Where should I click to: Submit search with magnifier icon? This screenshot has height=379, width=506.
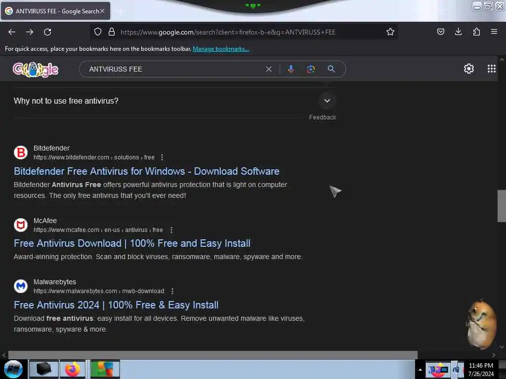point(331,69)
